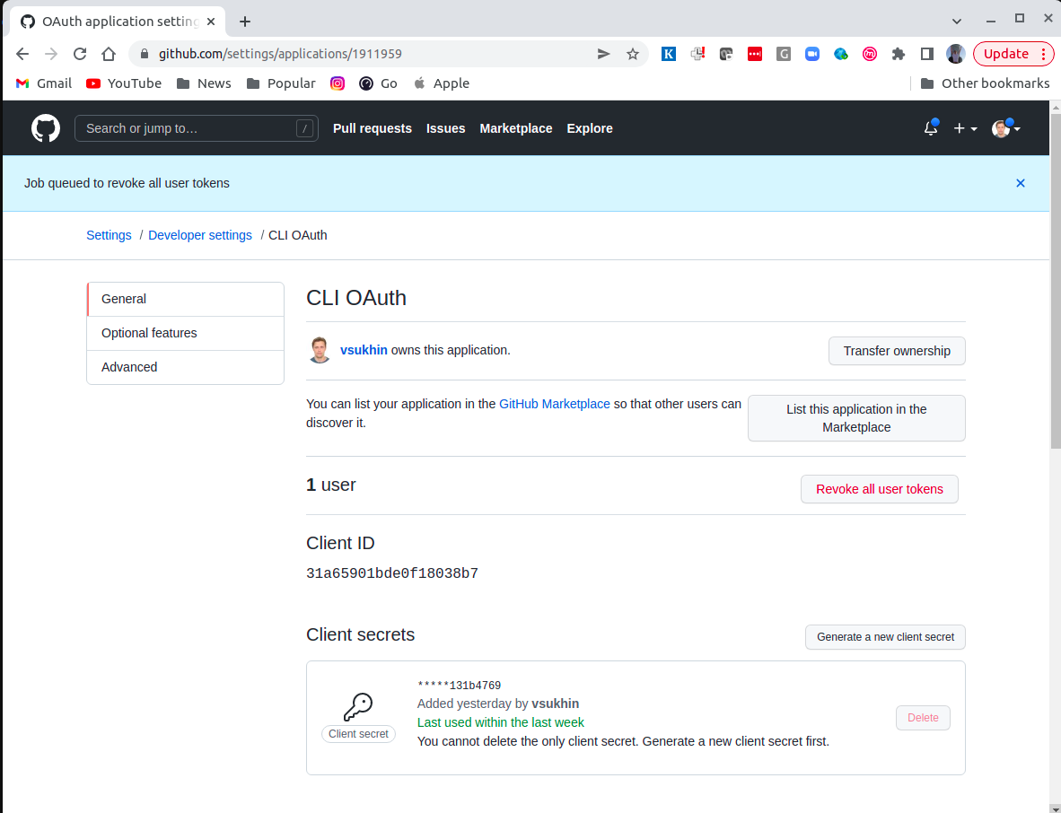This screenshot has height=813, width=1061.
Task: Open the Apple bookmark
Action: tap(441, 83)
